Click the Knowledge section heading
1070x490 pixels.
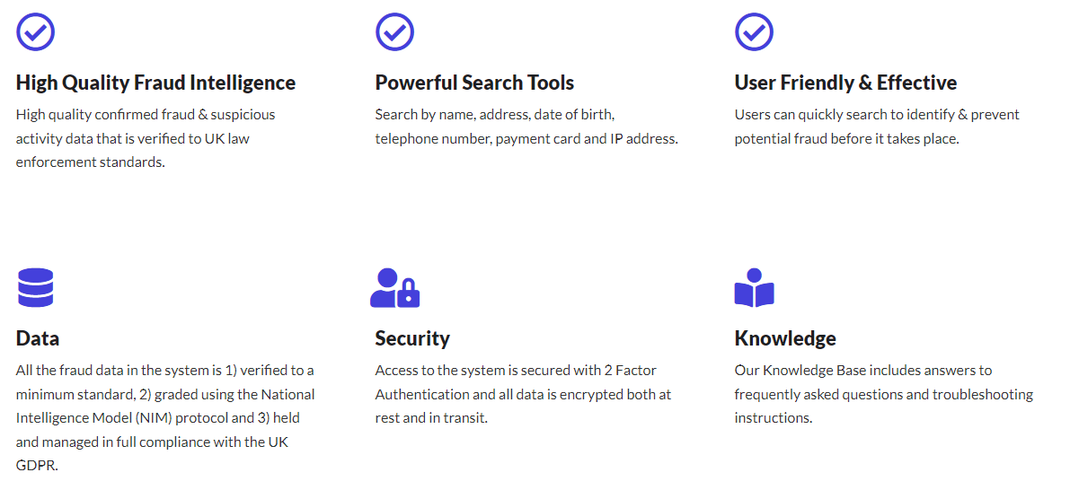[785, 338]
